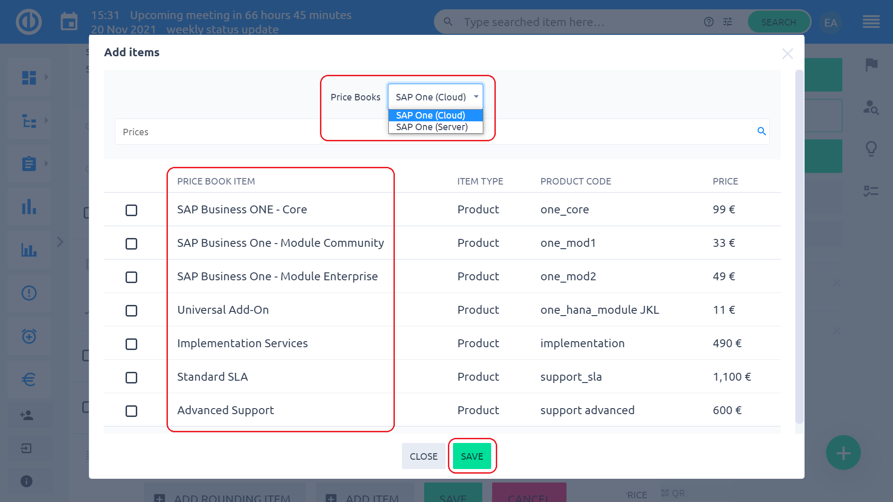The height and width of the screenshot is (502, 893).
Task: Open the Price Books dropdown
Action: tap(435, 97)
